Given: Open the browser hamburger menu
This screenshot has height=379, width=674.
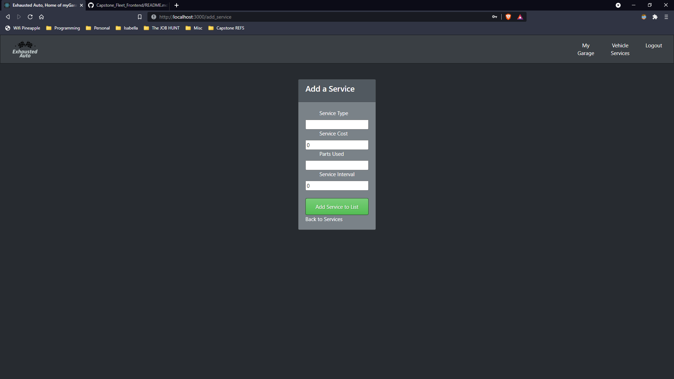Looking at the screenshot, I should [x=666, y=16].
